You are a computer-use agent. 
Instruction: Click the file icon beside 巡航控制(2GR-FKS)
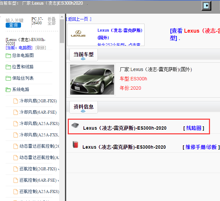16,169
